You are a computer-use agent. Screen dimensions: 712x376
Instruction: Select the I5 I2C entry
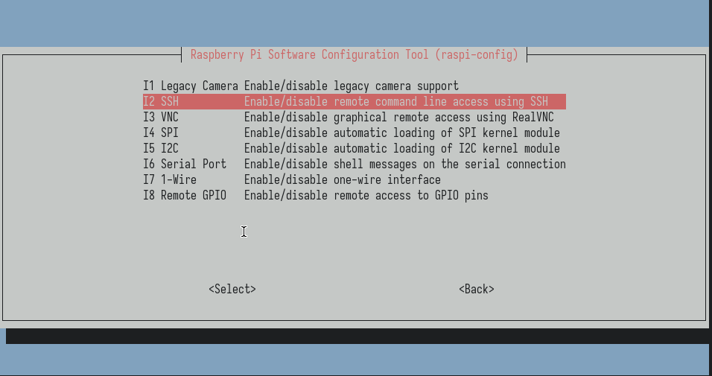351,148
